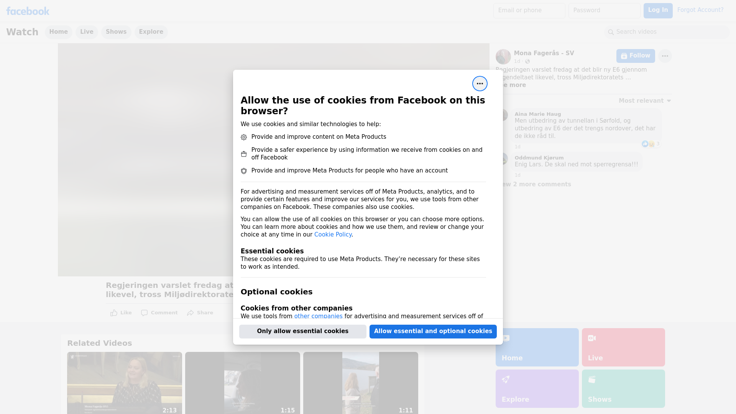The height and width of the screenshot is (414, 736).
Task: Open the post three-dot menu beside Follow
Action: point(665,56)
